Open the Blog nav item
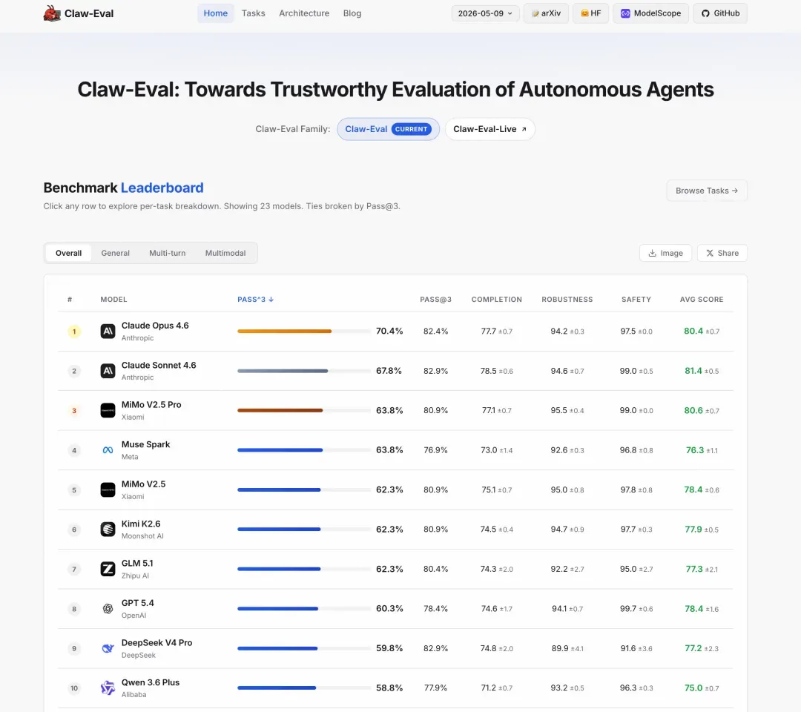The height and width of the screenshot is (712, 801). pyautogui.click(x=352, y=13)
